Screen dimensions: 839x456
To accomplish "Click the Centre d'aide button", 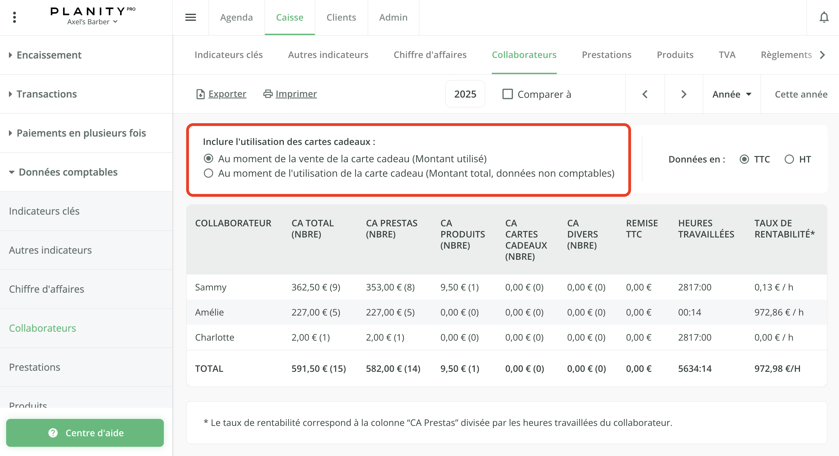I will (85, 433).
